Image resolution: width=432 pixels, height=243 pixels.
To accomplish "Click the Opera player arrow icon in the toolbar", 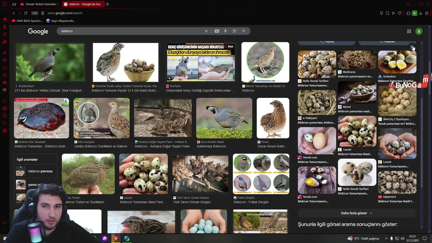I will [394, 13].
